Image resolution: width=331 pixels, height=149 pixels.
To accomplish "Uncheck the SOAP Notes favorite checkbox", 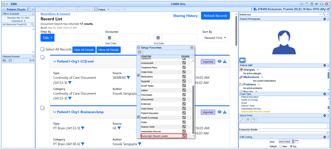I will click(x=184, y=86).
